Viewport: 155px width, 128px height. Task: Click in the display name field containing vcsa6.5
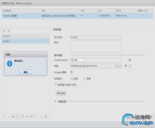pyautogui.click(x=96, y=37)
